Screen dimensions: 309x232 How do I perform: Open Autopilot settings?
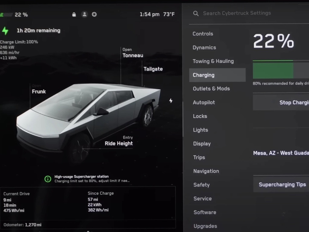[204, 102]
